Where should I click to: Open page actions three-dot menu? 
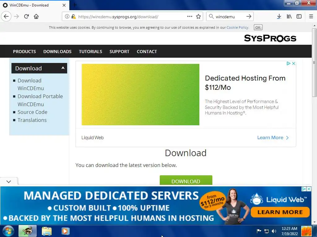coord(190,17)
